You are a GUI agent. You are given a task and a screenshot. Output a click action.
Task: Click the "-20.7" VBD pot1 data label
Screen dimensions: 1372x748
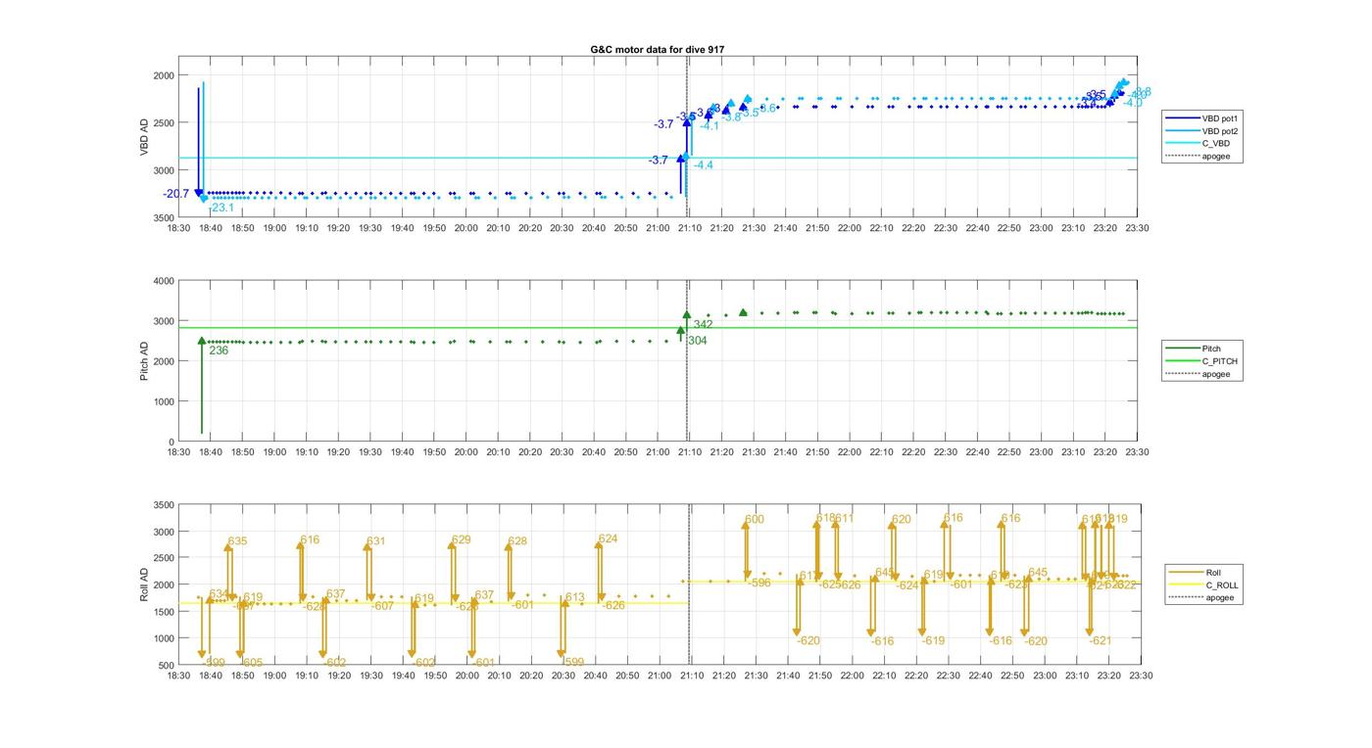176,194
